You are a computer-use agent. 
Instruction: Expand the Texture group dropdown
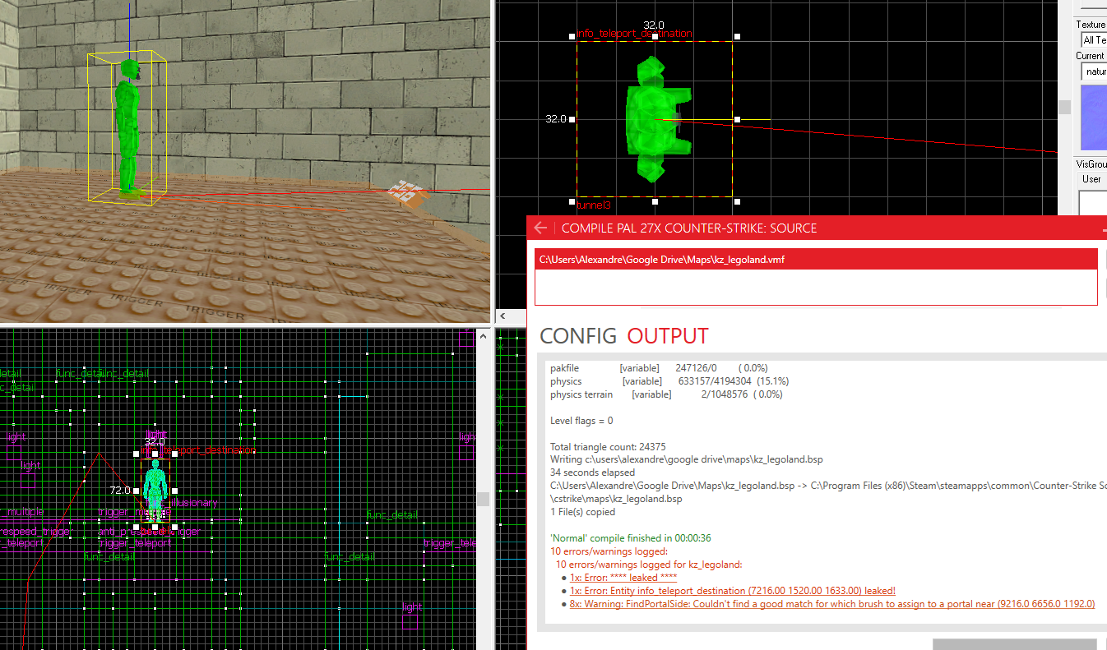click(1093, 40)
